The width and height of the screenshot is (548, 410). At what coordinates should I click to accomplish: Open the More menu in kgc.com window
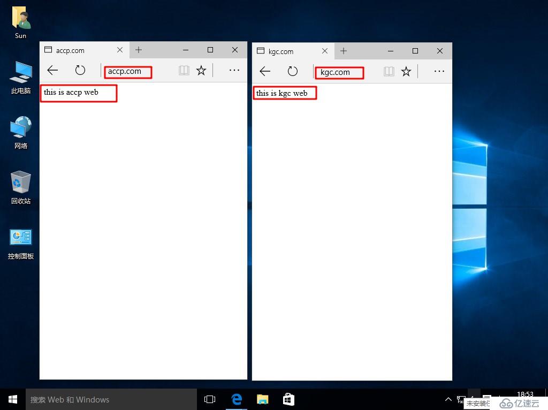pos(439,71)
